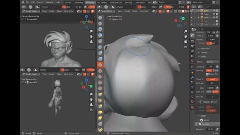Select the Flatten brush tool
Image resolution: width=240 pixels, height=135 pixels.
(100, 76)
